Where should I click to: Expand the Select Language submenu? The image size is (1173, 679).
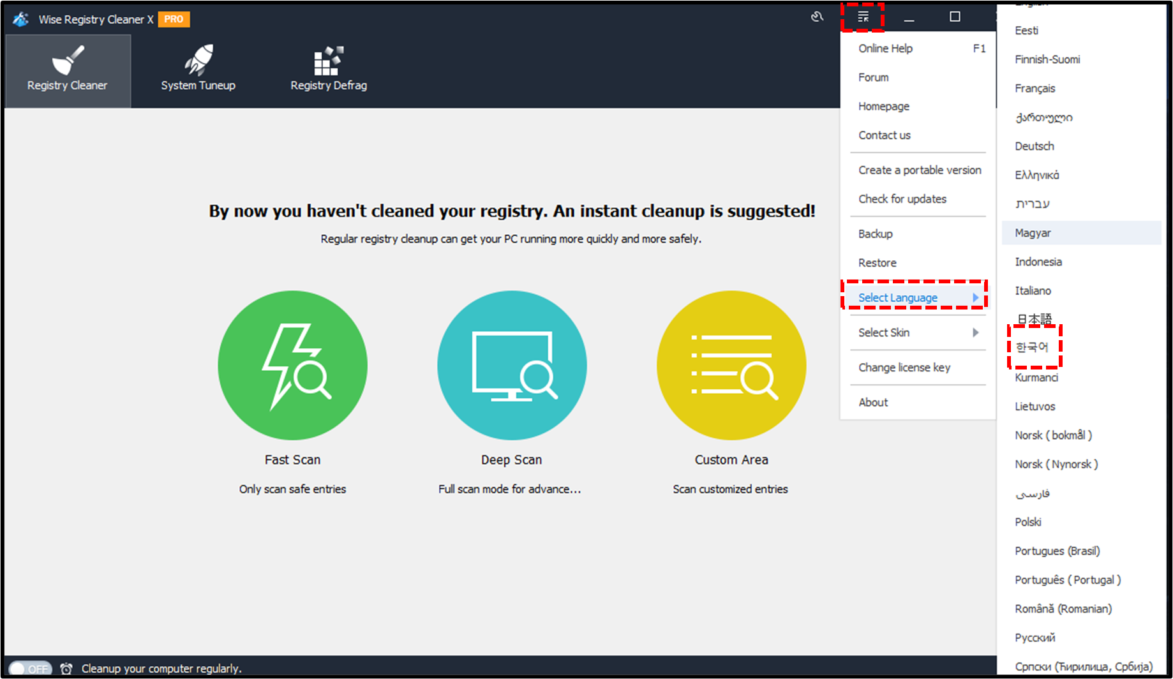point(918,298)
